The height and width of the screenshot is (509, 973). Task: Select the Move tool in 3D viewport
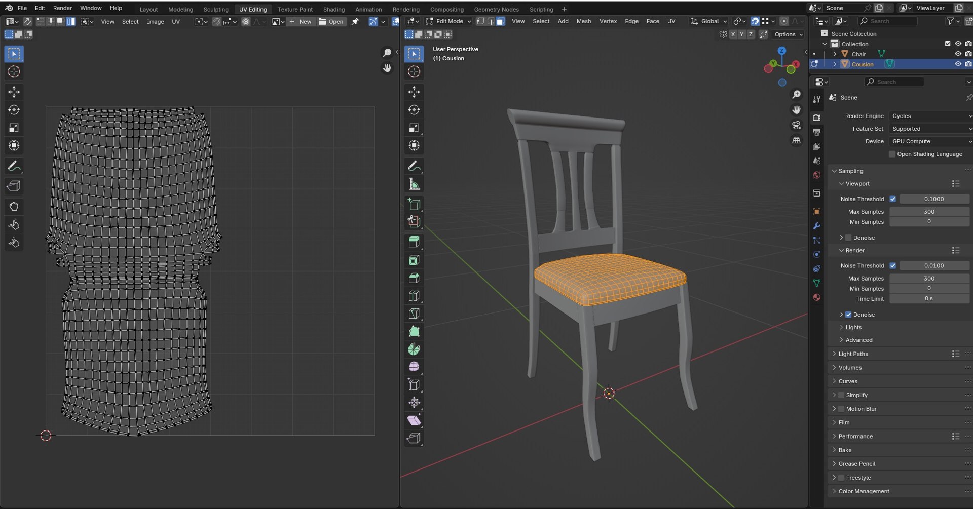[x=414, y=92]
